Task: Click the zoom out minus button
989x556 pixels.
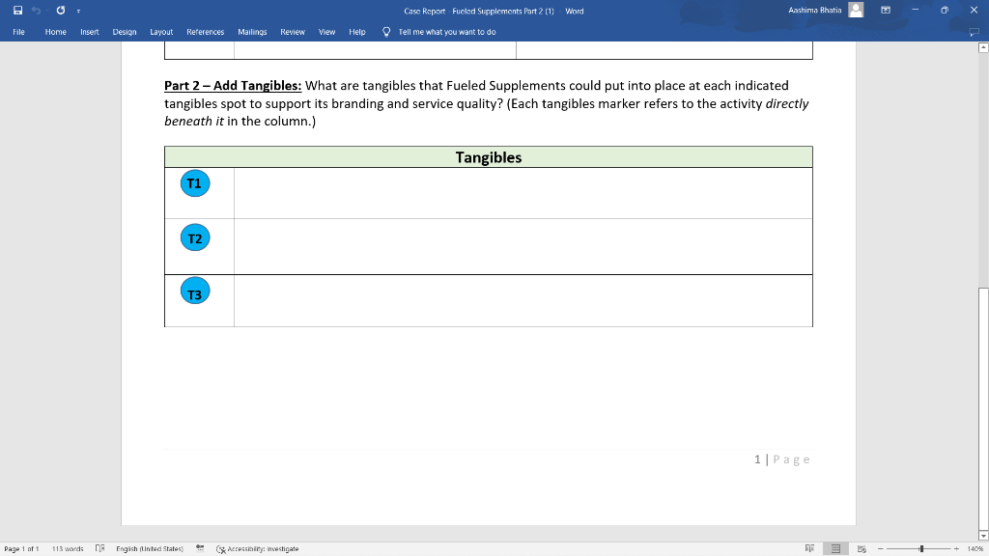Action: (881, 549)
